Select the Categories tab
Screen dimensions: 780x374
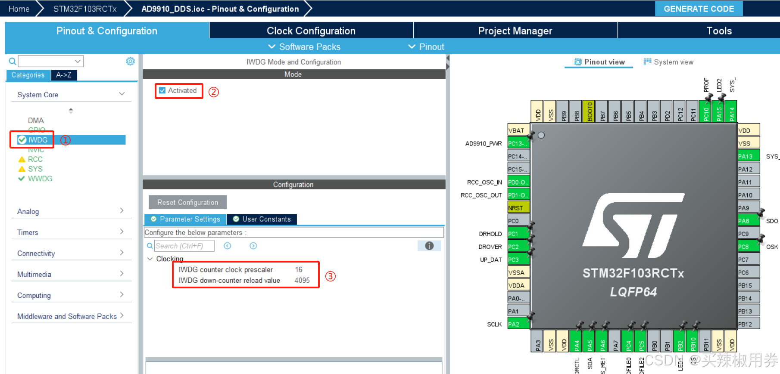pos(28,75)
